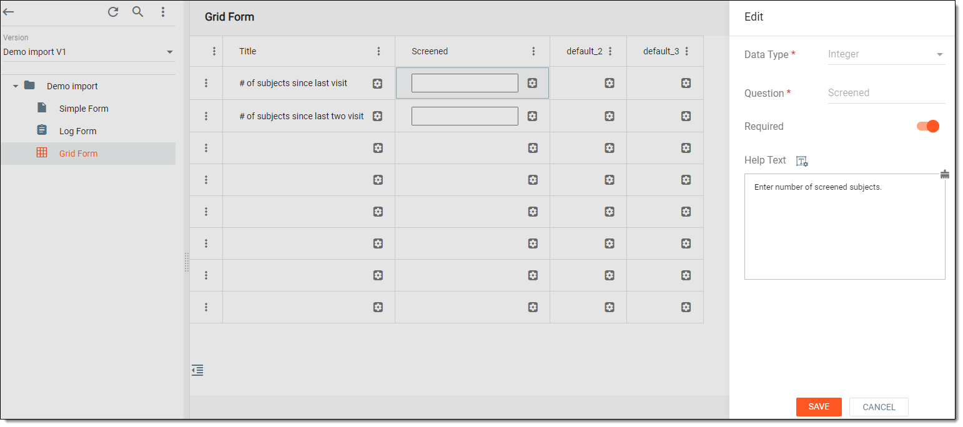Click the '# of subjects since last visit' cell text

point(294,83)
